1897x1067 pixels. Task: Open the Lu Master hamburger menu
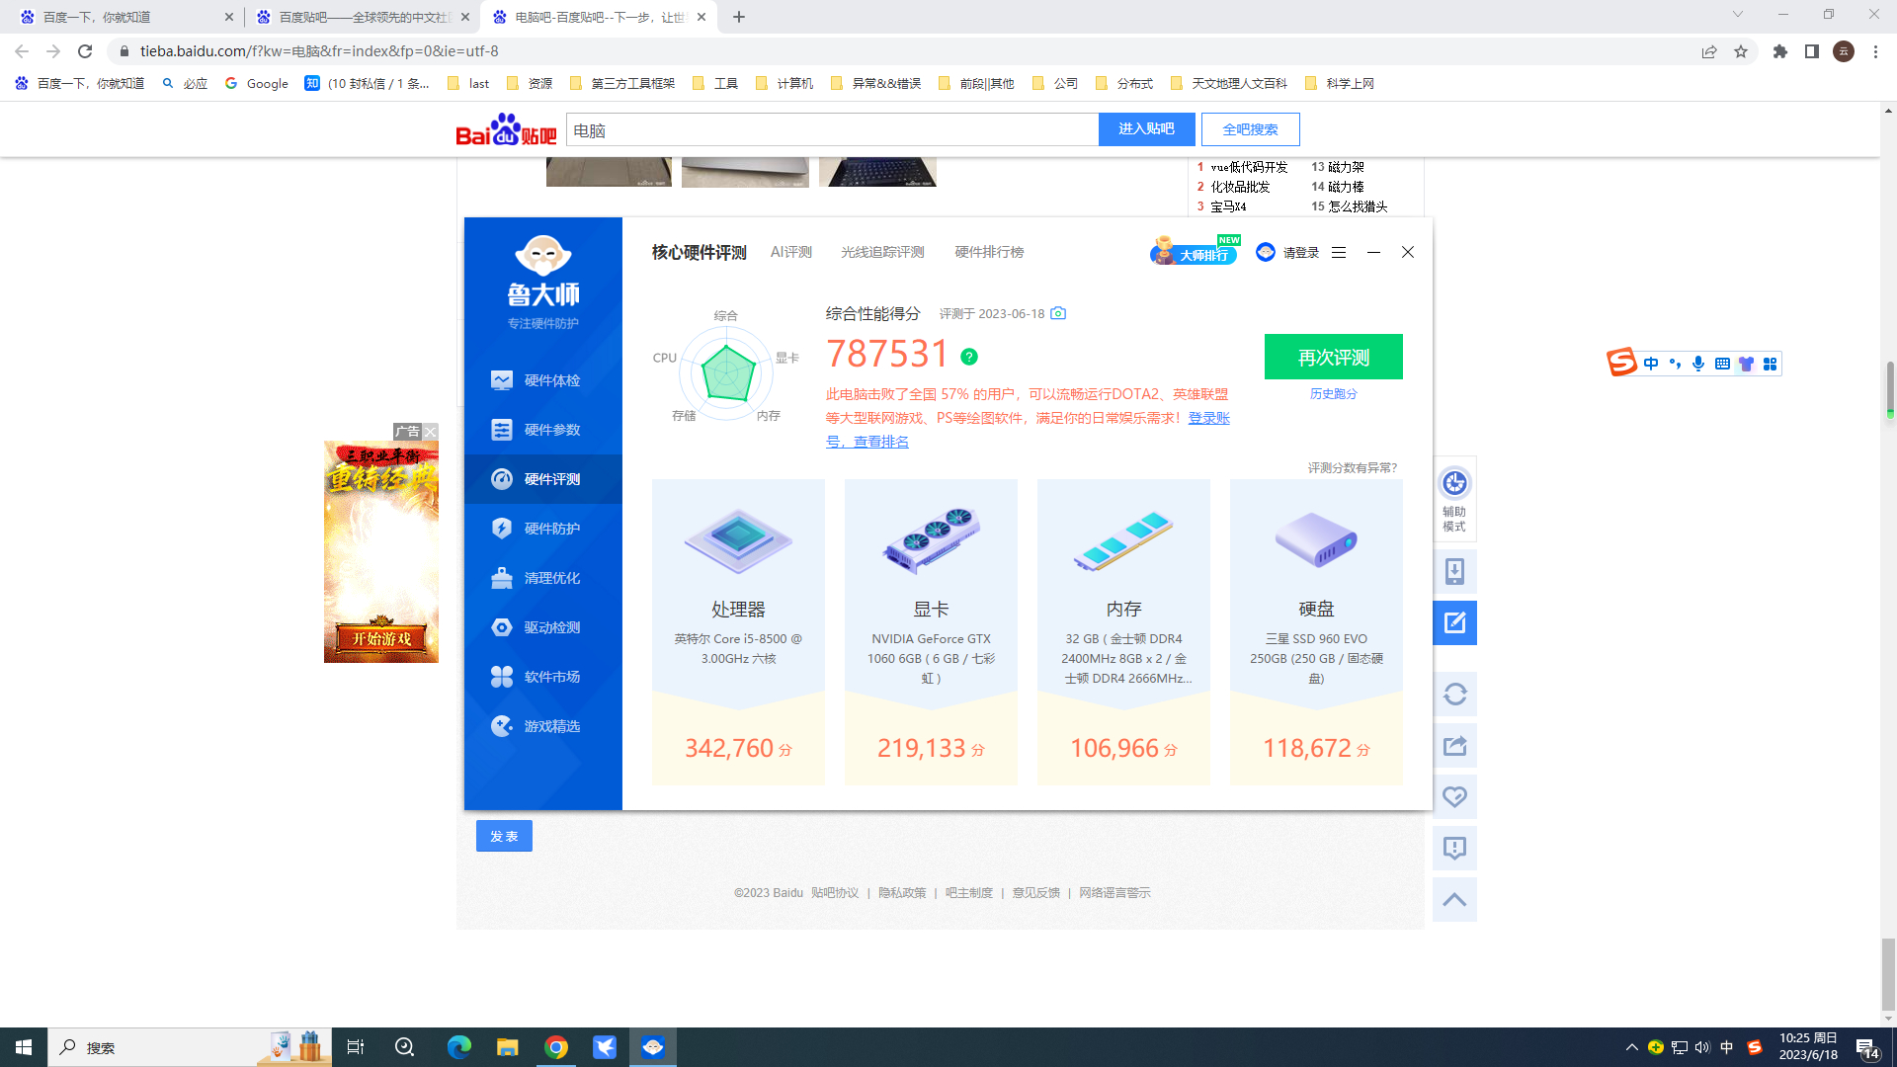[1339, 253]
